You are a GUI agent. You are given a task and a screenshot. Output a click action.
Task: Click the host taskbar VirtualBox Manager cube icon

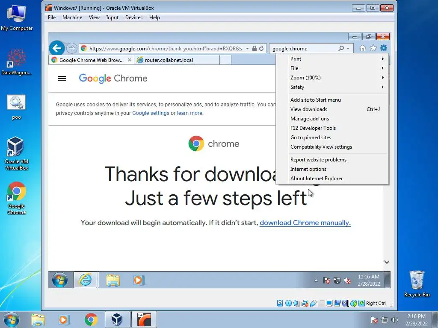point(117,319)
